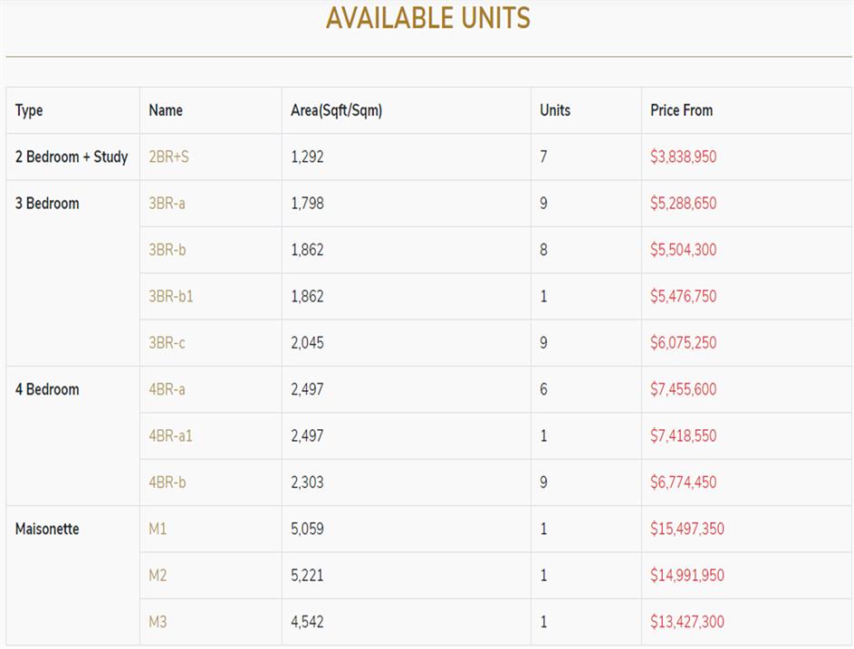Image resolution: width=854 pixels, height=649 pixels.
Task: Open the M1 maisonette link
Action: 158,529
